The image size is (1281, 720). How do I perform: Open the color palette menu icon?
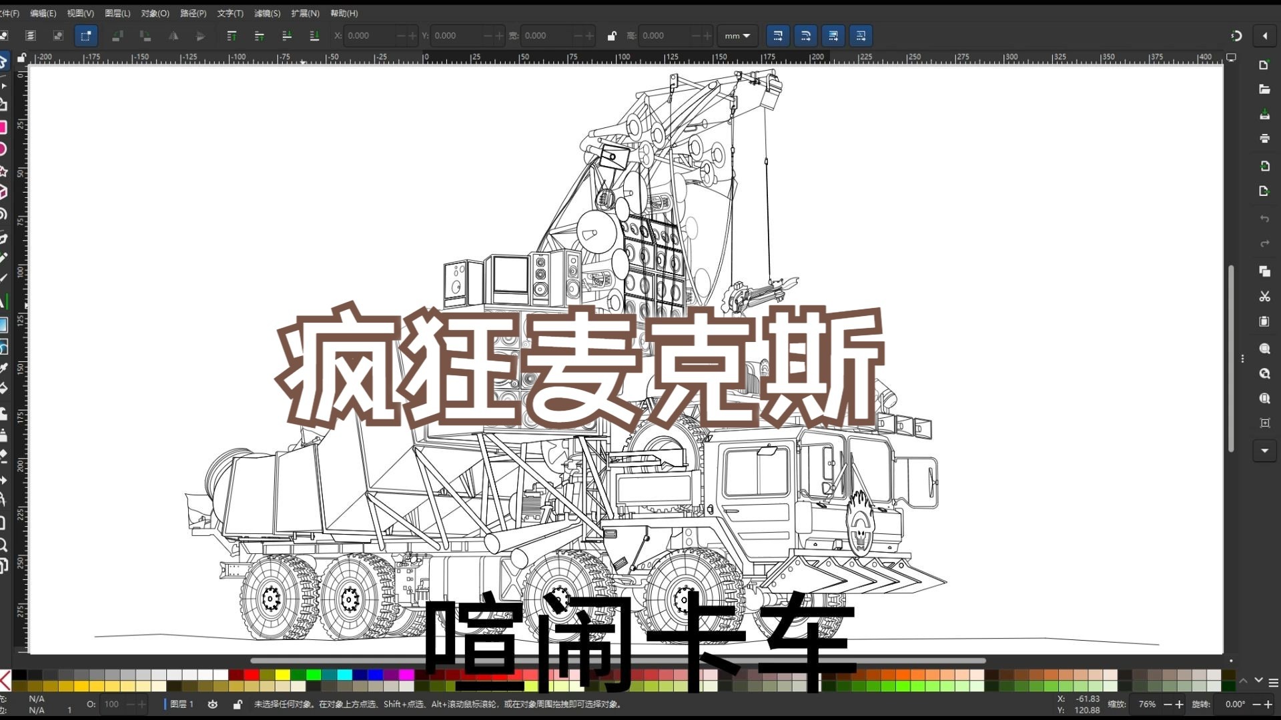[x=1273, y=683]
